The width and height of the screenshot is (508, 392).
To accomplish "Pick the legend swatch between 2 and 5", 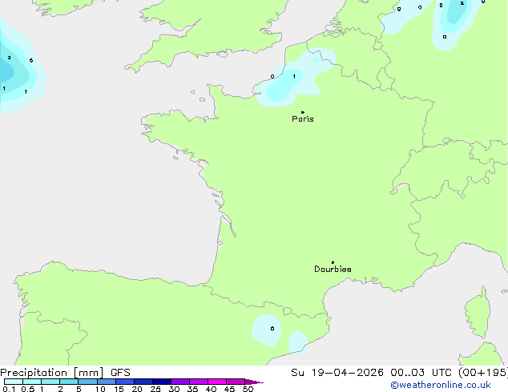I will pyautogui.click(x=69, y=382).
